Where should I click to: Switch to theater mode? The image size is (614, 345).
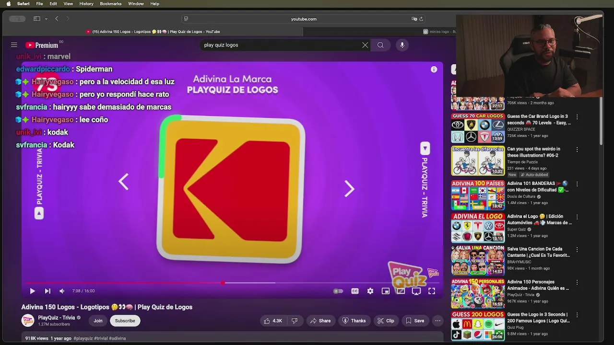[401, 291]
